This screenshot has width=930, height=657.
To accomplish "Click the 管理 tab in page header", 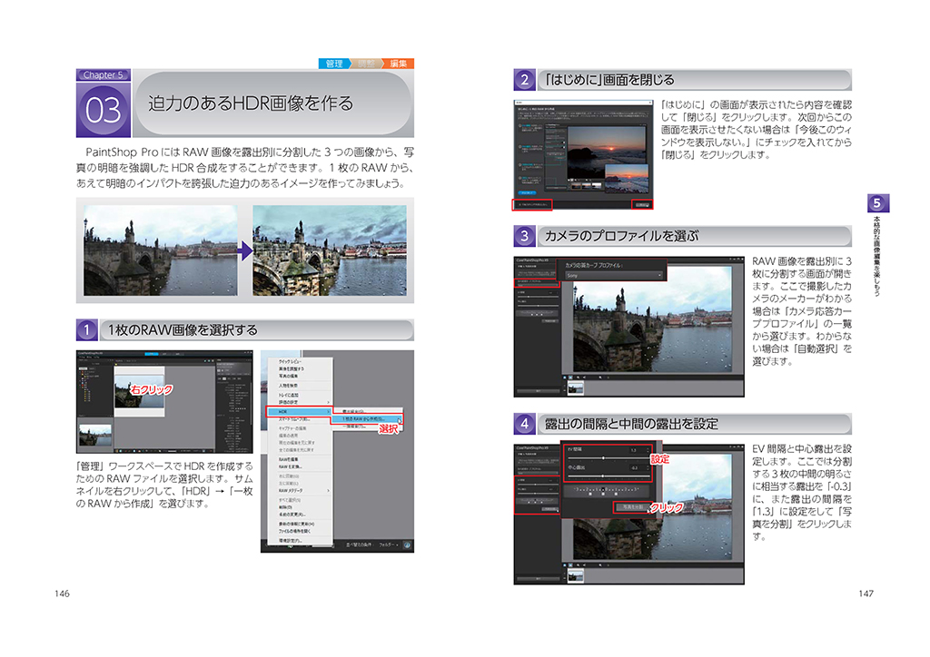I will point(334,64).
